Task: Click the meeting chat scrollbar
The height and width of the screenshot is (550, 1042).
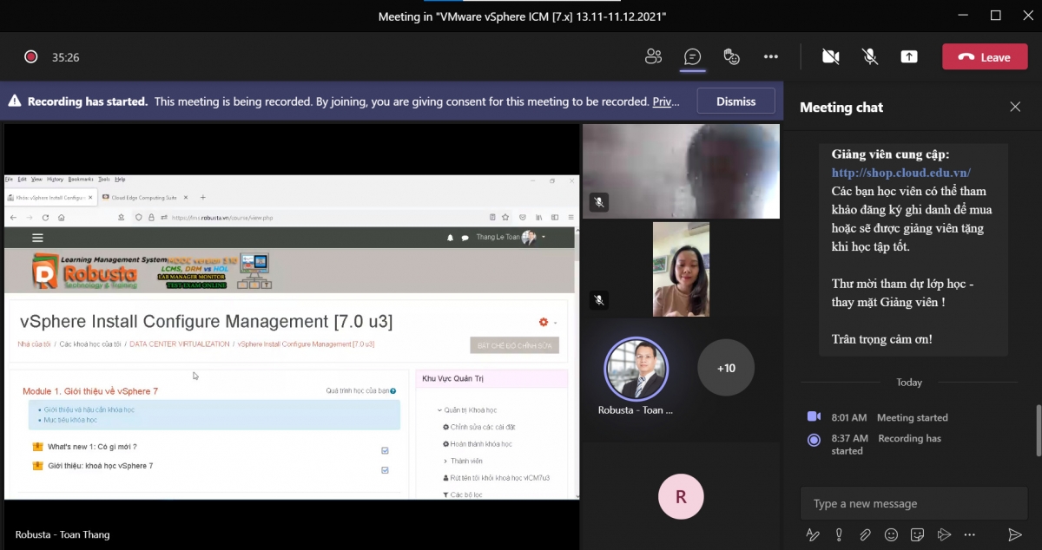Action: [1038, 430]
